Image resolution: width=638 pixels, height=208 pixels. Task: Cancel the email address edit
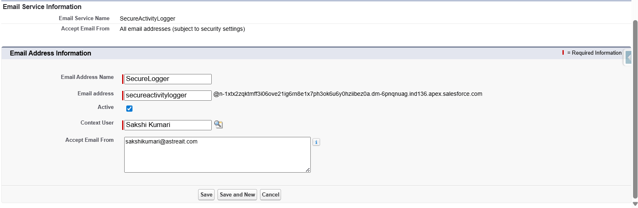270,195
